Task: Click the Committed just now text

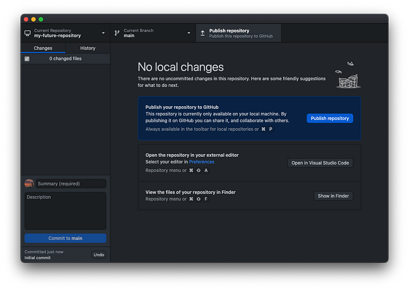Action: (x=44, y=252)
